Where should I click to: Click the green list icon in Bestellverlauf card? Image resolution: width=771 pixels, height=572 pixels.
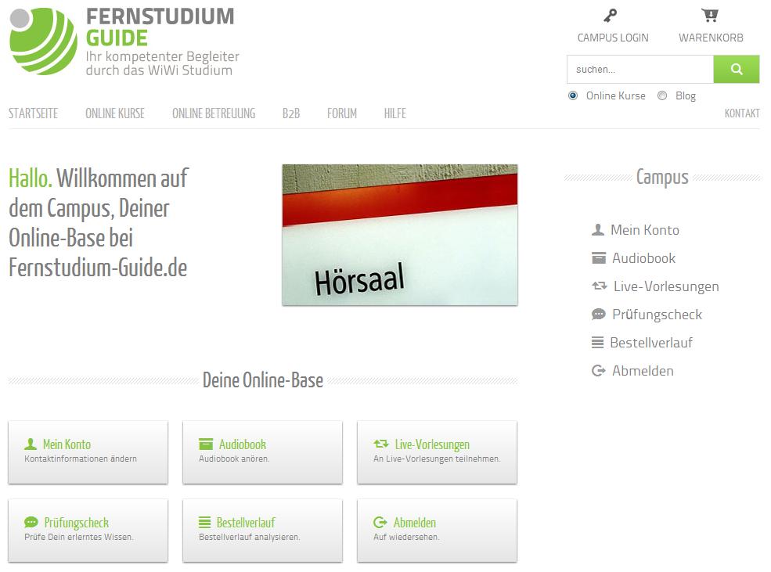204,522
